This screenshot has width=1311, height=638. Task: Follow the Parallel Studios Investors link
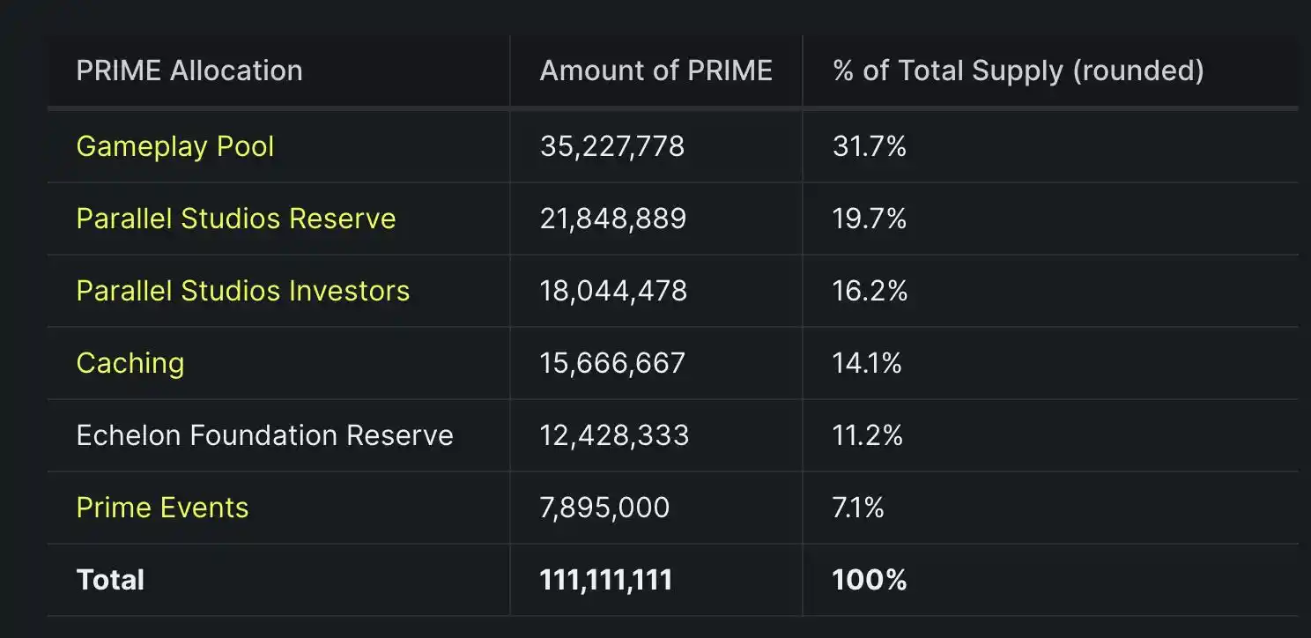[242, 291]
